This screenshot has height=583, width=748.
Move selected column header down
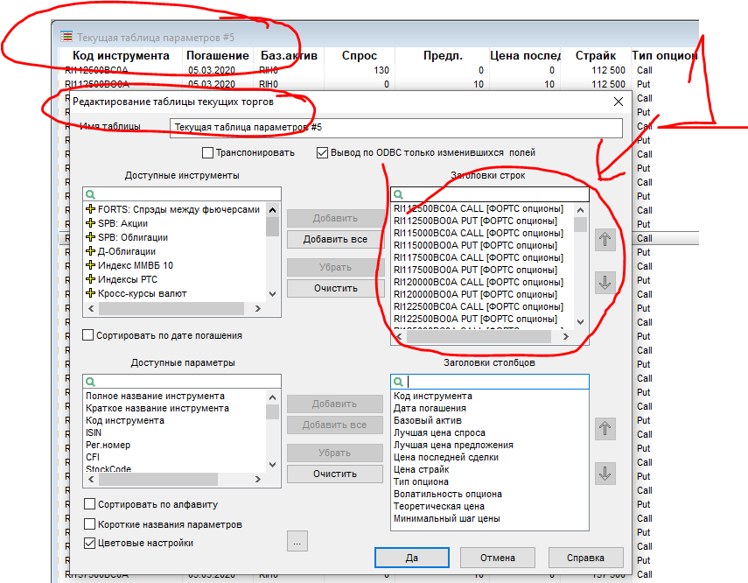605,474
